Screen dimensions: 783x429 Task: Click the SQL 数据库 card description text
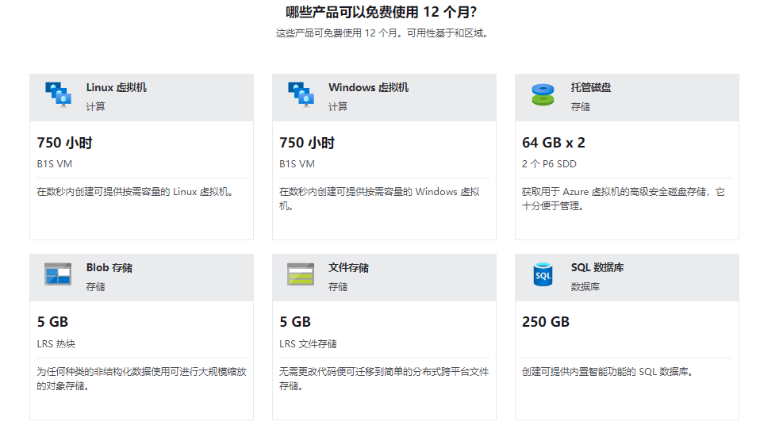click(x=607, y=371)
